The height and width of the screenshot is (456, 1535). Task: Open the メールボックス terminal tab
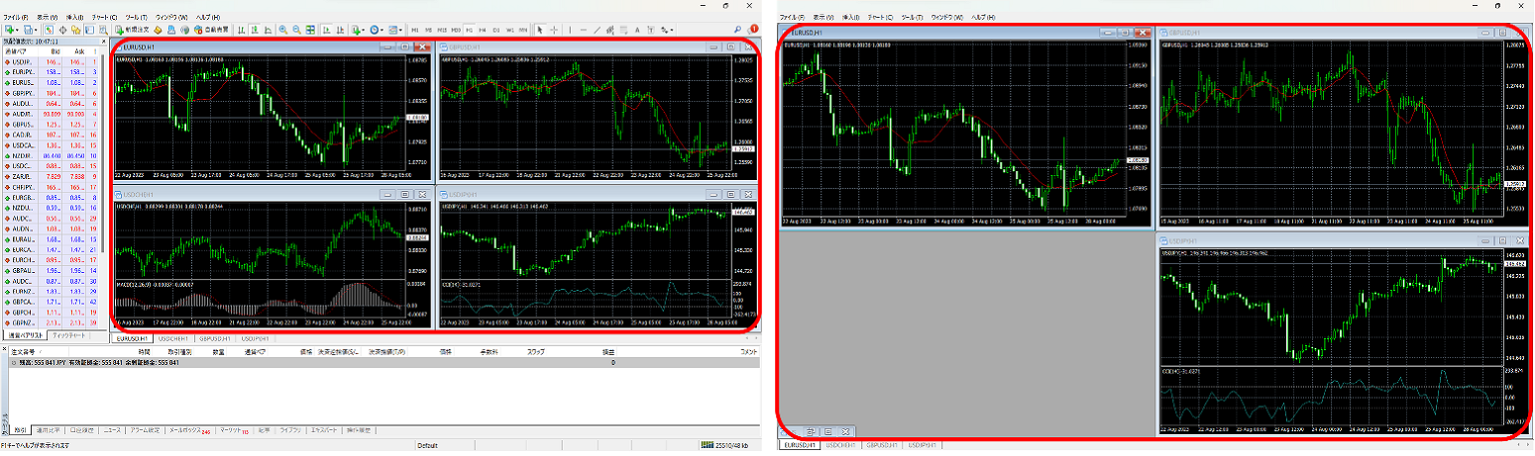[x=189, y=430]
